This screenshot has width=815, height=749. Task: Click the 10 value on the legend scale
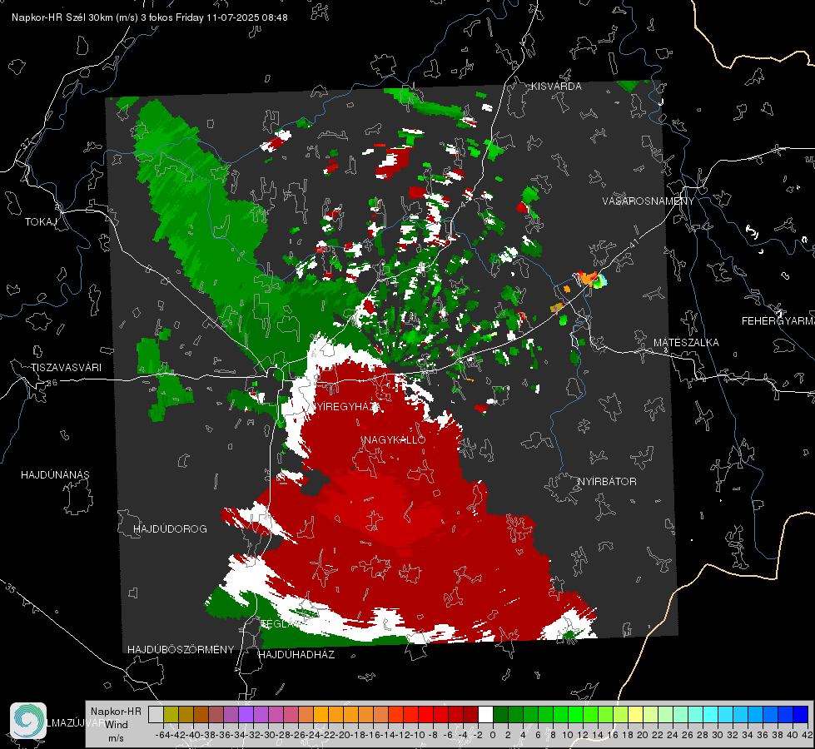tap(568, 736)
